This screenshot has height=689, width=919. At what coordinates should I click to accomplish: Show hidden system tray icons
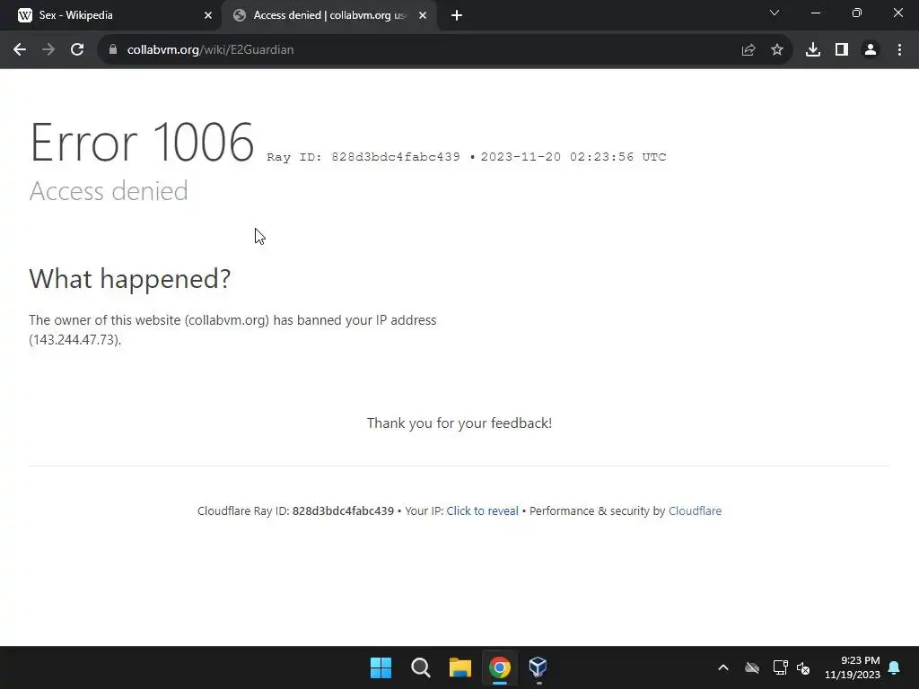point(723,667)
